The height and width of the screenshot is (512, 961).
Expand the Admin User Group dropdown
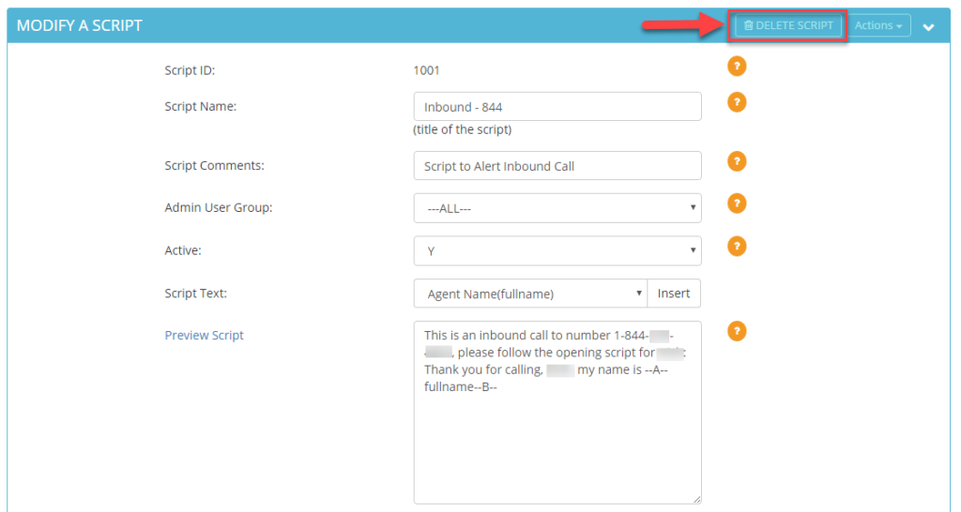[557, 208]
